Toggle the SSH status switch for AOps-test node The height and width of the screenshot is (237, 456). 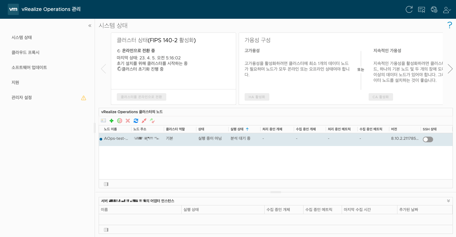pos(428,139)
